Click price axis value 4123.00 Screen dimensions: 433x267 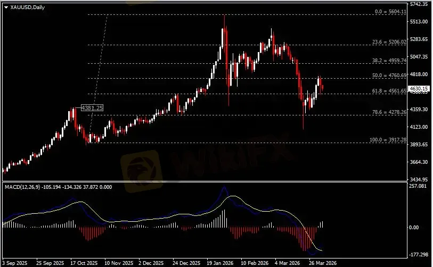click(x=419, y=127)
